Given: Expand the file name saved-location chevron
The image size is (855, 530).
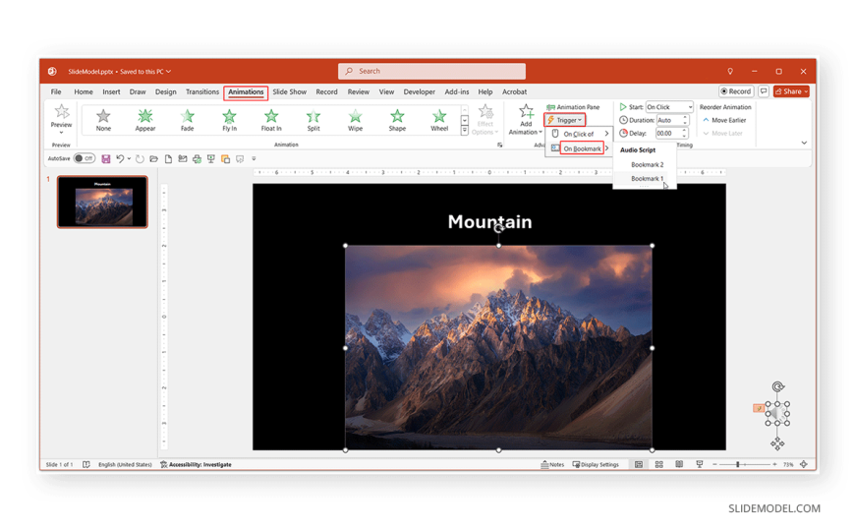Looking at the screenshot, I should click(168, 72).
